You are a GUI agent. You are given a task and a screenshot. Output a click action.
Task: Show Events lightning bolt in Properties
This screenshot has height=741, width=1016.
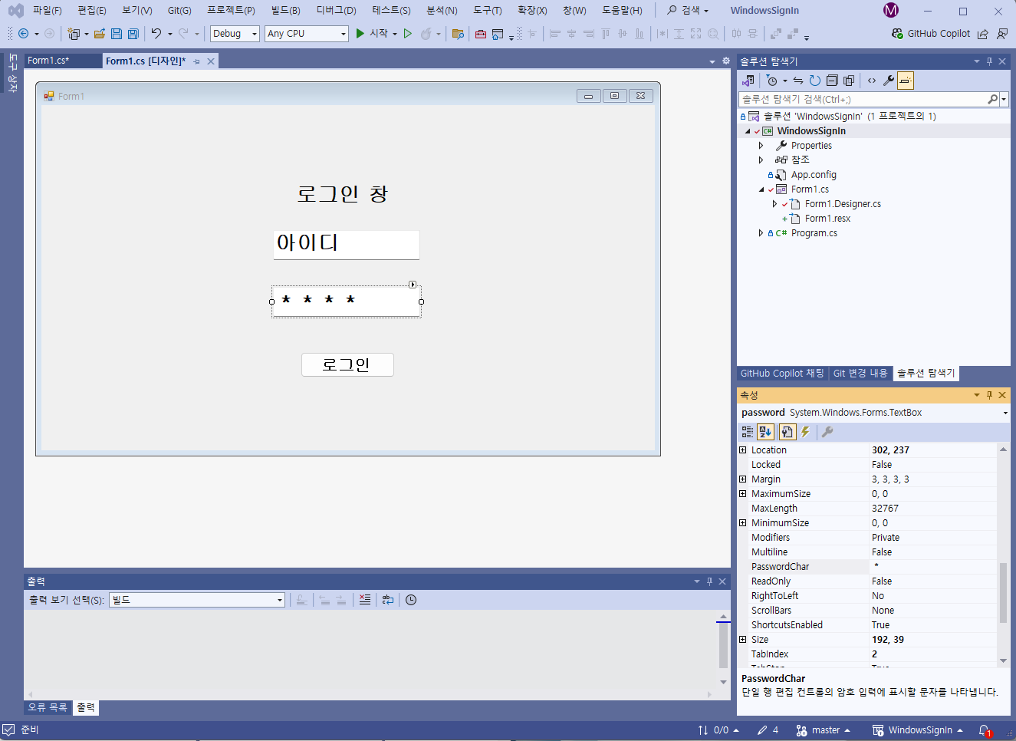tap(805, 432)
